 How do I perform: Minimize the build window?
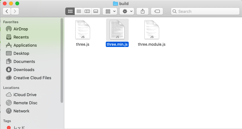11,3
